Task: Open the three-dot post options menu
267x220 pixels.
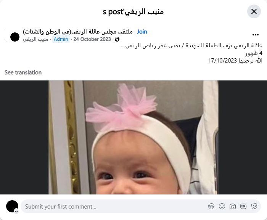Action: [256, 35]
